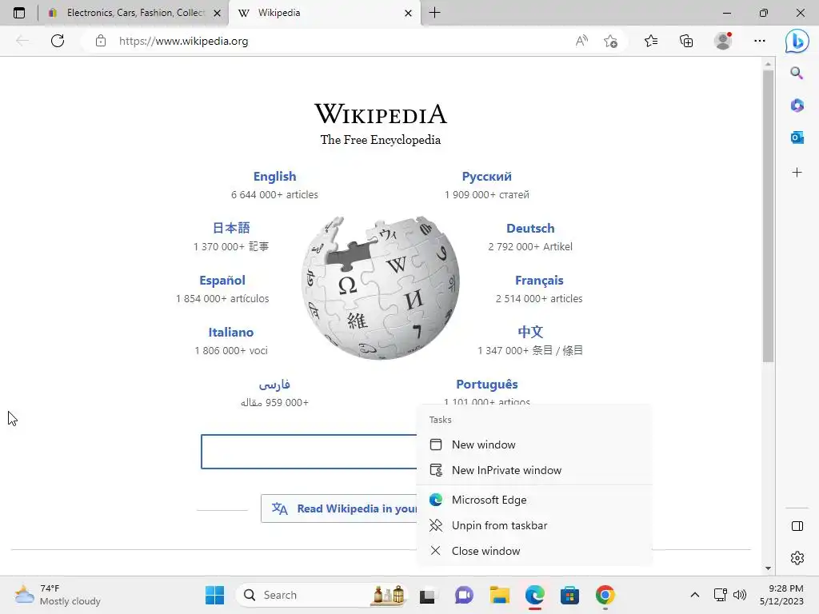Image resolution: width=819 pixels, height=614 pixels.
Task: Open the clock and date flyout
Action: [x=781, y=595]
